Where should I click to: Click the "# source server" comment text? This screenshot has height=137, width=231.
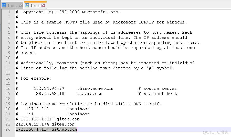click(158, 89)
